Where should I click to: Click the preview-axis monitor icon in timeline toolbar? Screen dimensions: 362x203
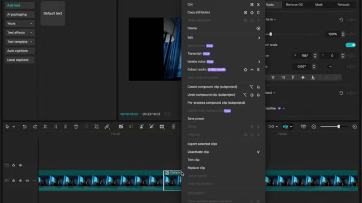pos(303,126)
